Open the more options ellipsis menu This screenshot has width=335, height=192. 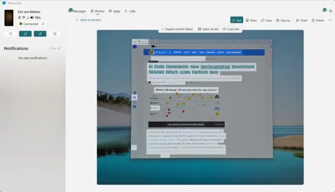[330, 20]
